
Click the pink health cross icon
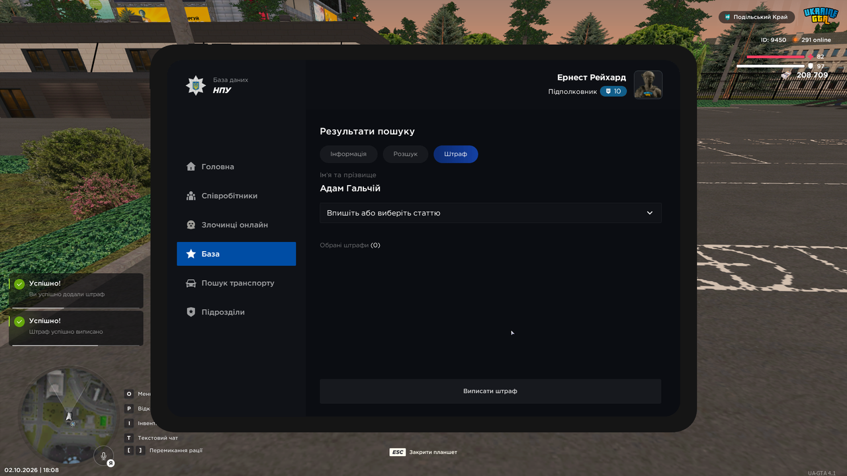click(x=811, y=57)
